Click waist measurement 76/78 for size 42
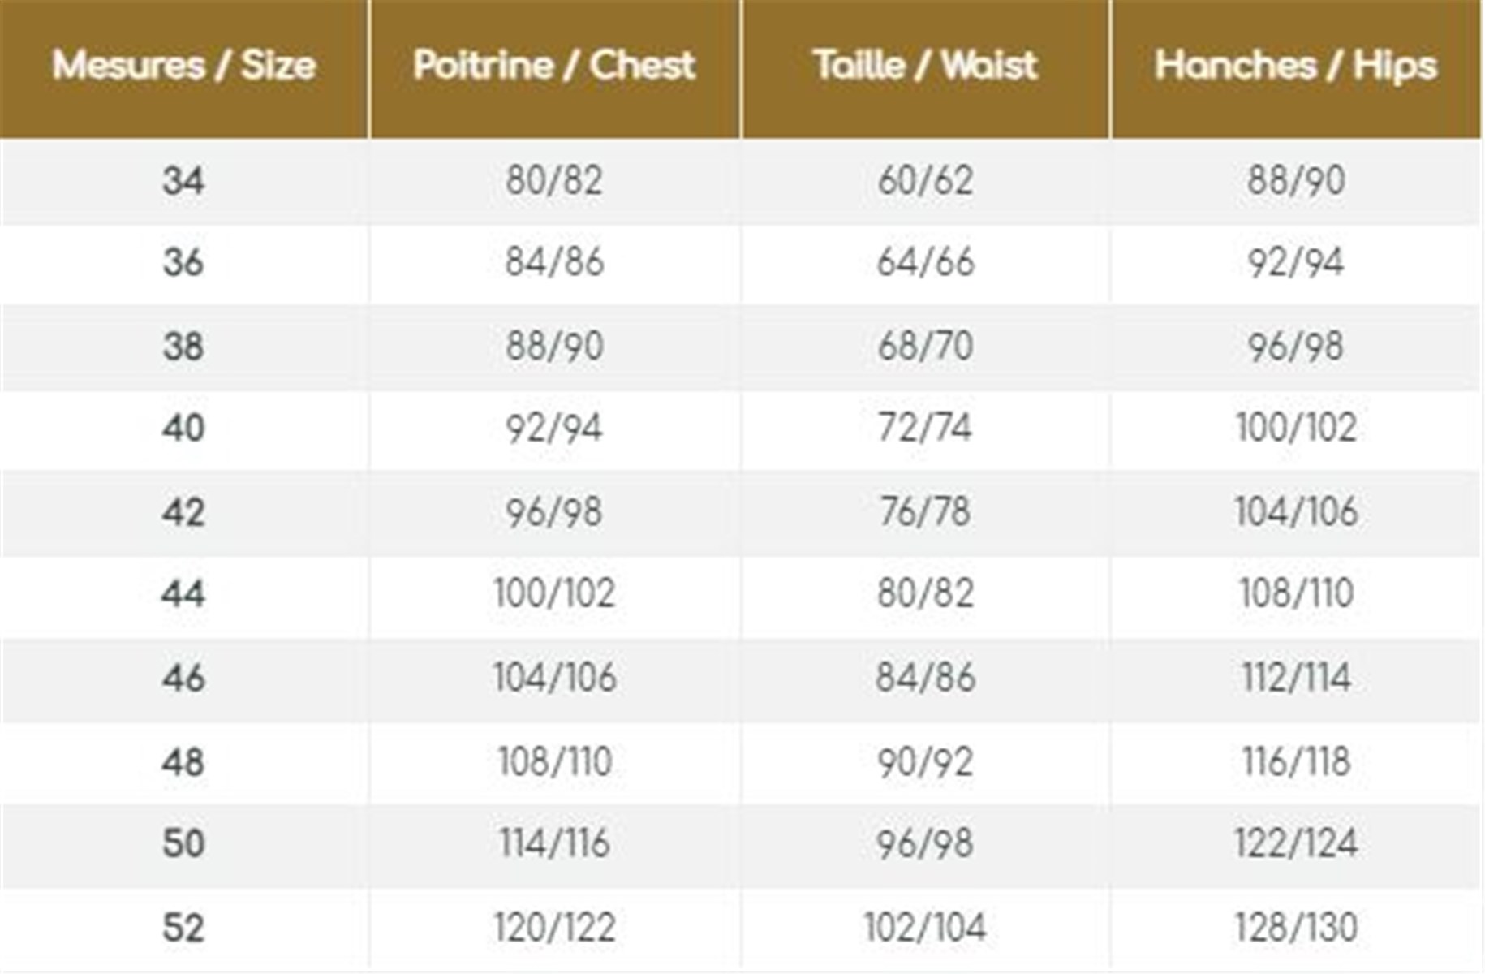This screenshot has height=974, width=1485. point(925,512)
